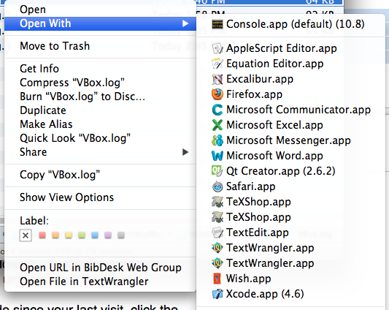389x310 pixels.
Task: Click the Microsoft Excel.app icon
Action: pyautogui.click(x=217, y=125)
